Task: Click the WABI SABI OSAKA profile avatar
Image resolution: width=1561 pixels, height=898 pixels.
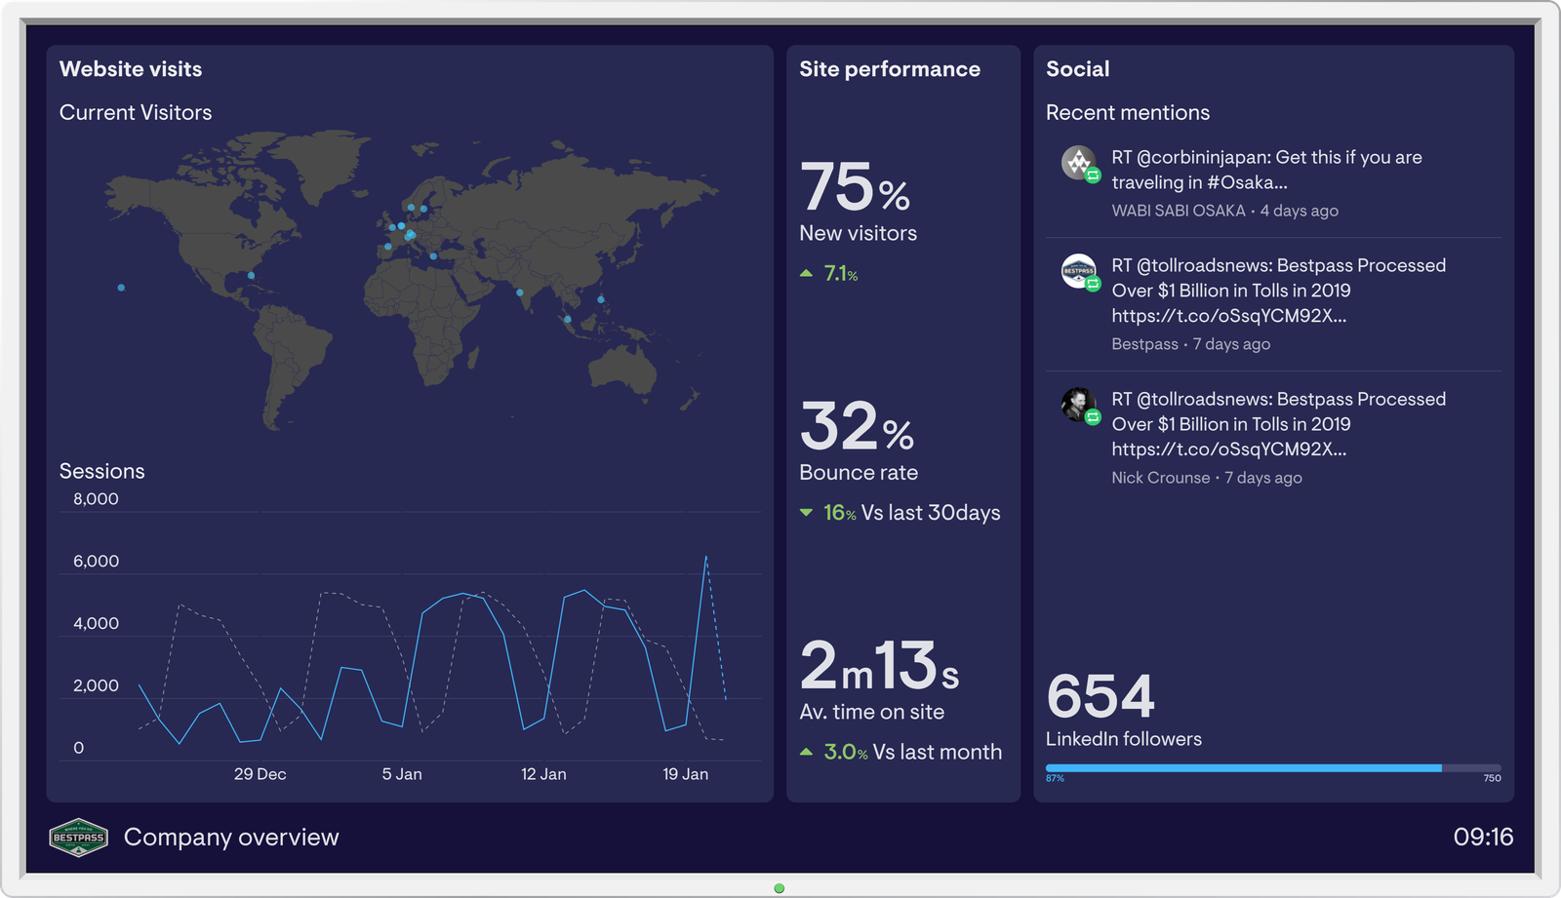Action: (x=1077, y=162)
